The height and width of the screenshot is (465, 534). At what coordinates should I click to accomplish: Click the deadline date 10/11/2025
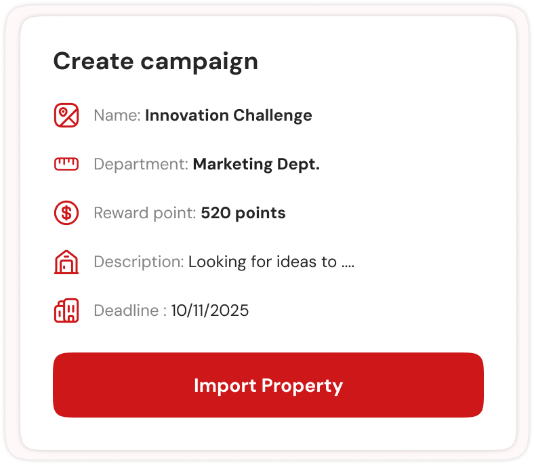209,310
